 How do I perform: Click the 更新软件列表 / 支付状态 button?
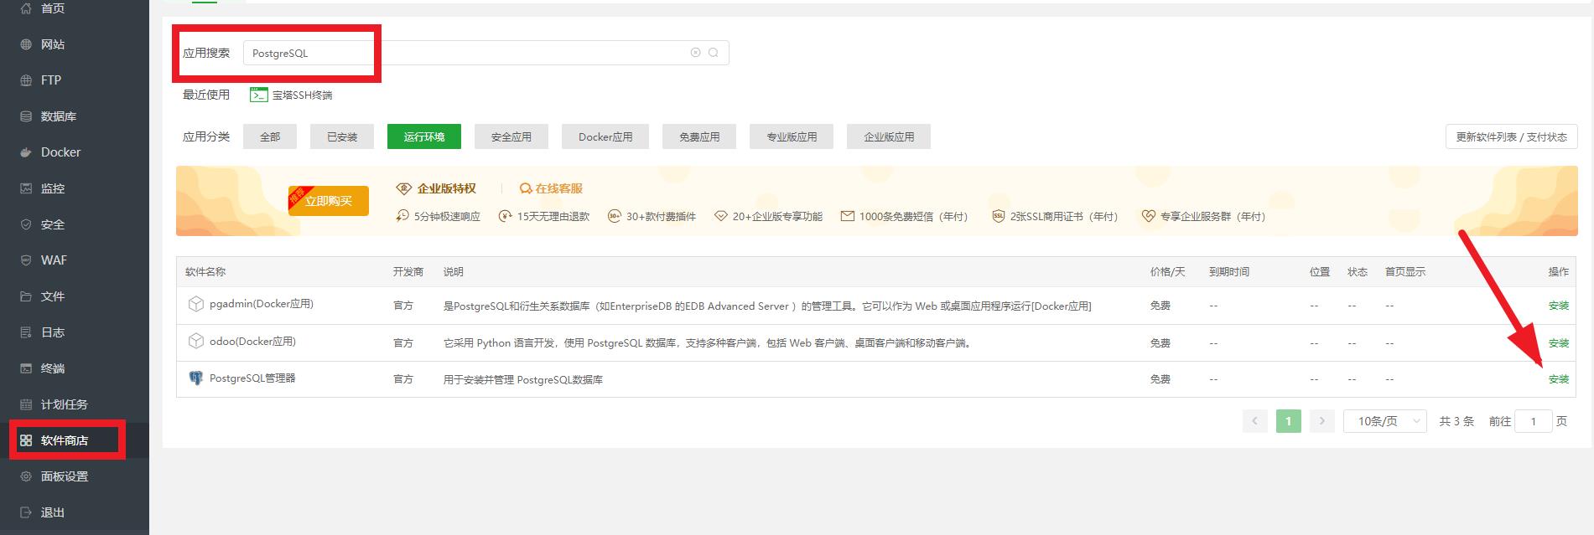(1512, 136)
